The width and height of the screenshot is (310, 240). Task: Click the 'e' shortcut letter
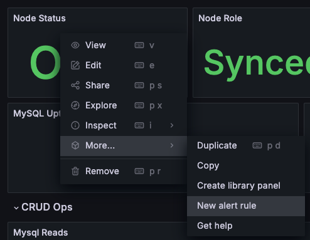[x=152, y=66]
